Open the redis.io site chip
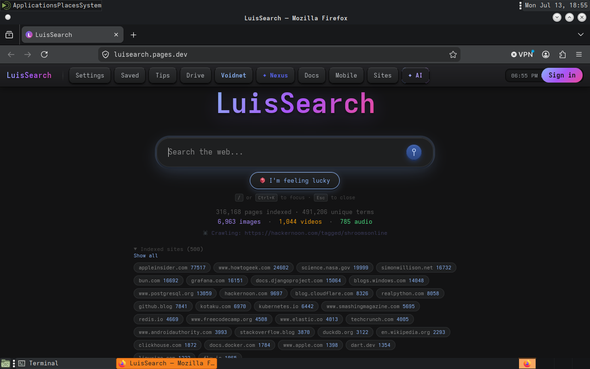The height and width of the screenshot is (369, 590). pyautogui.click(x=159, y=319)
